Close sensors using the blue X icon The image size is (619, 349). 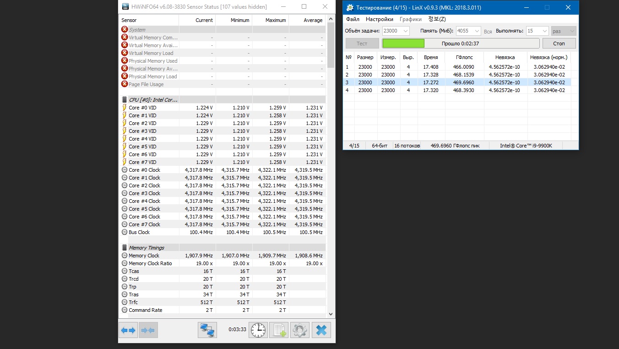click(x=321, y=330)
